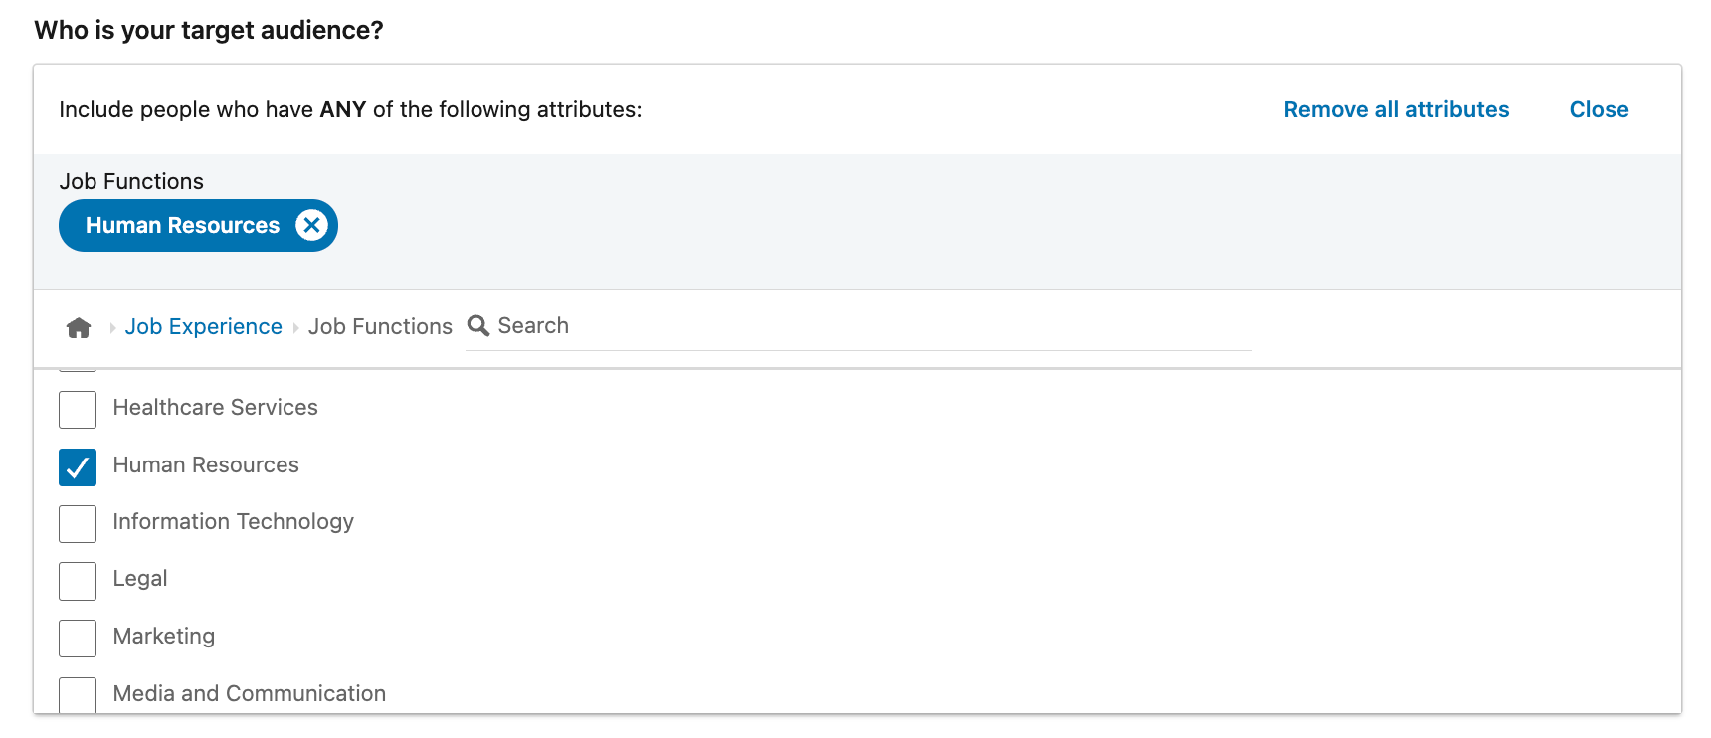Click the Remove all attributes link

click(x=1396, y=109)
